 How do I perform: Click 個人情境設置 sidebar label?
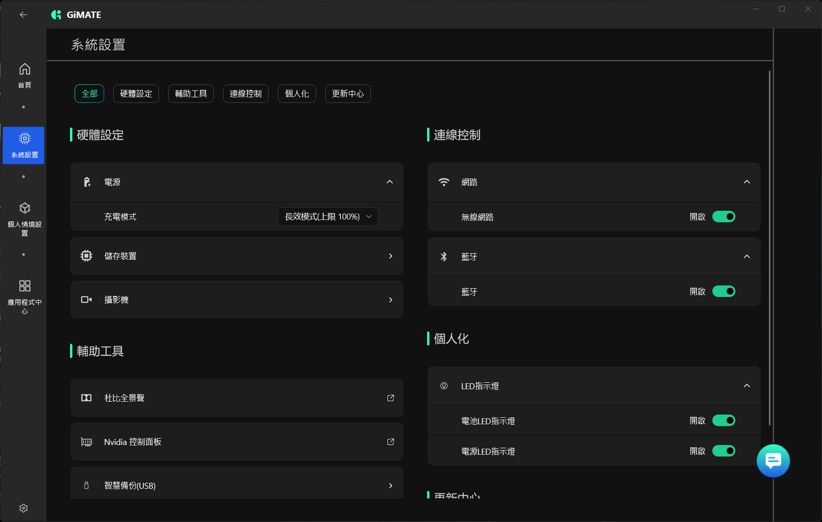[x=25, y=229]
